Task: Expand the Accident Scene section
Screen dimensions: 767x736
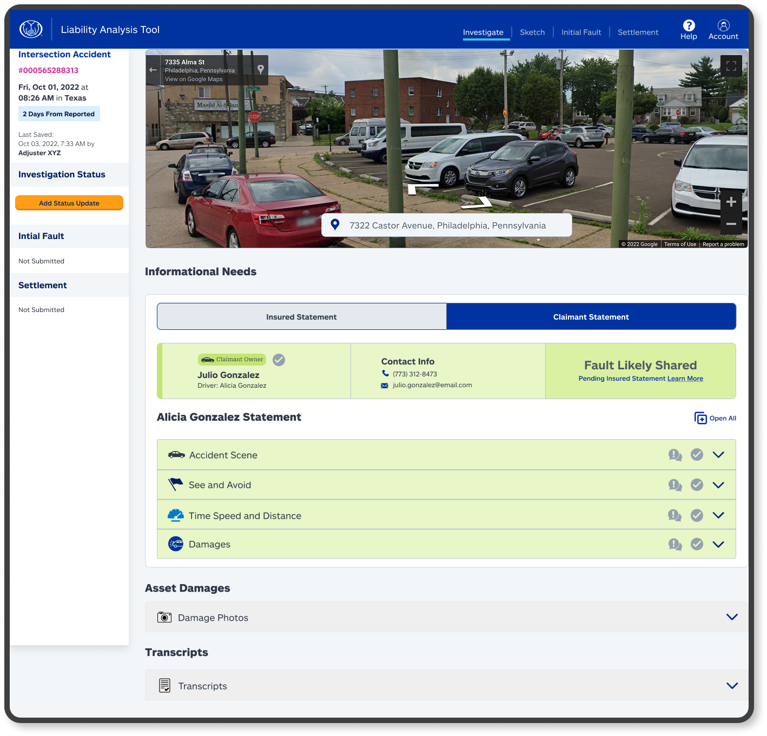Action: pyautogui.click(x=718, y=455)
